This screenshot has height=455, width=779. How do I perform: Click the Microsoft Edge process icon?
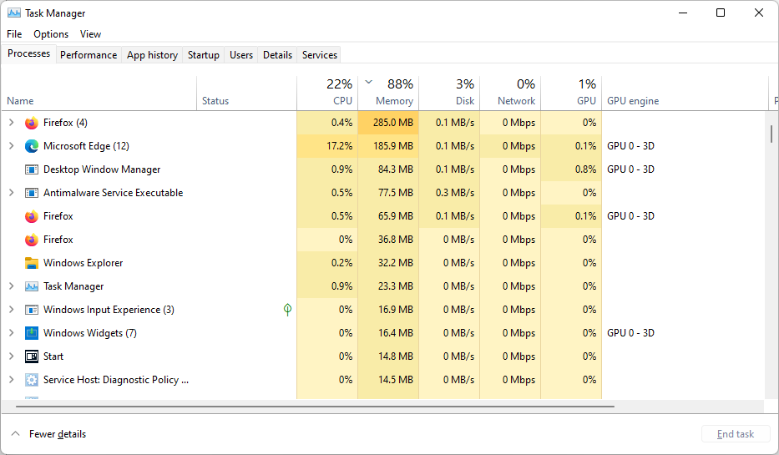click(31, 146)
